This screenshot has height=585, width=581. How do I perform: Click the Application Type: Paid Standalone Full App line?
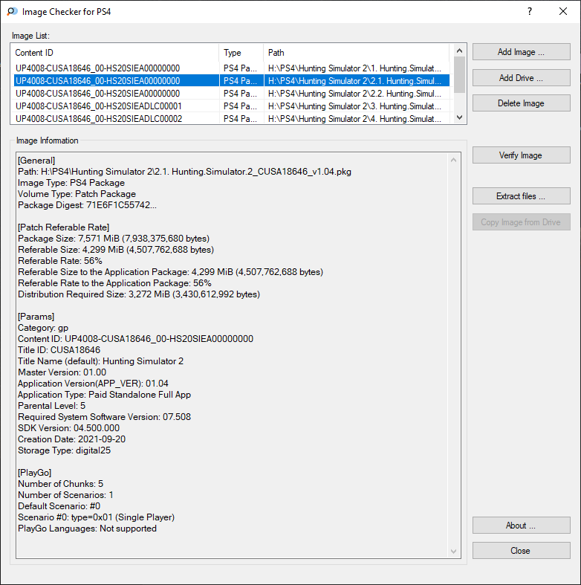(105, 395)
